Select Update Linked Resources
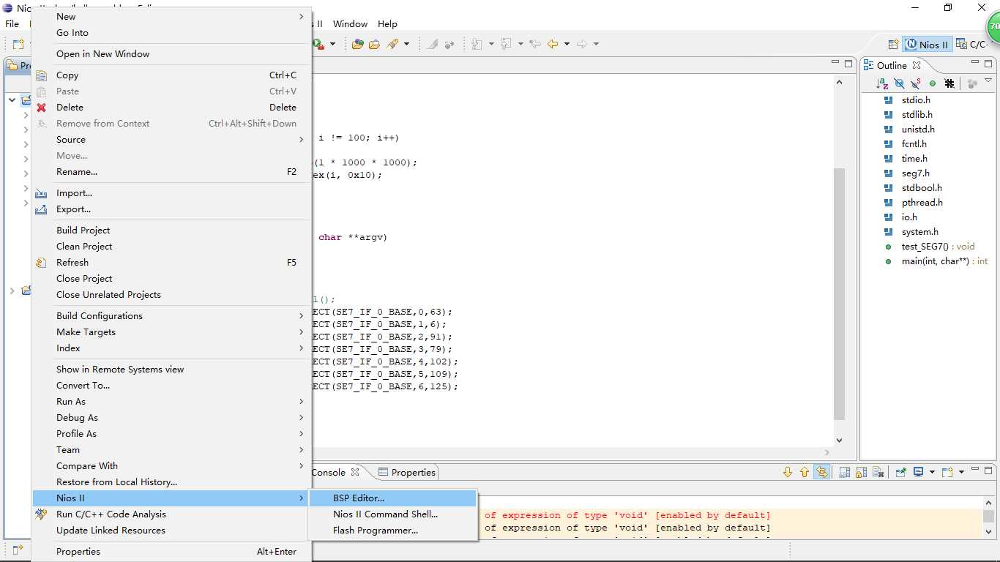This screenshot has width=1000, height=562. [171, 531]
